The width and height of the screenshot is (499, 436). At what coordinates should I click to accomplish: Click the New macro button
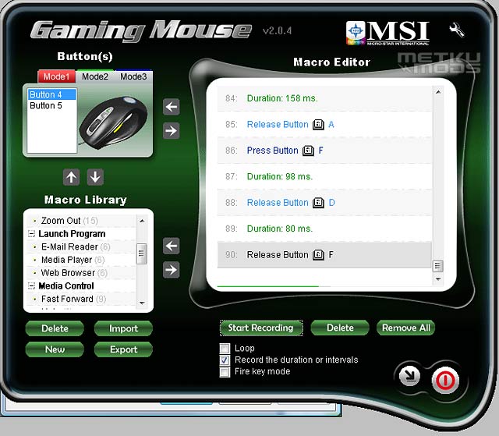[55, 349]
